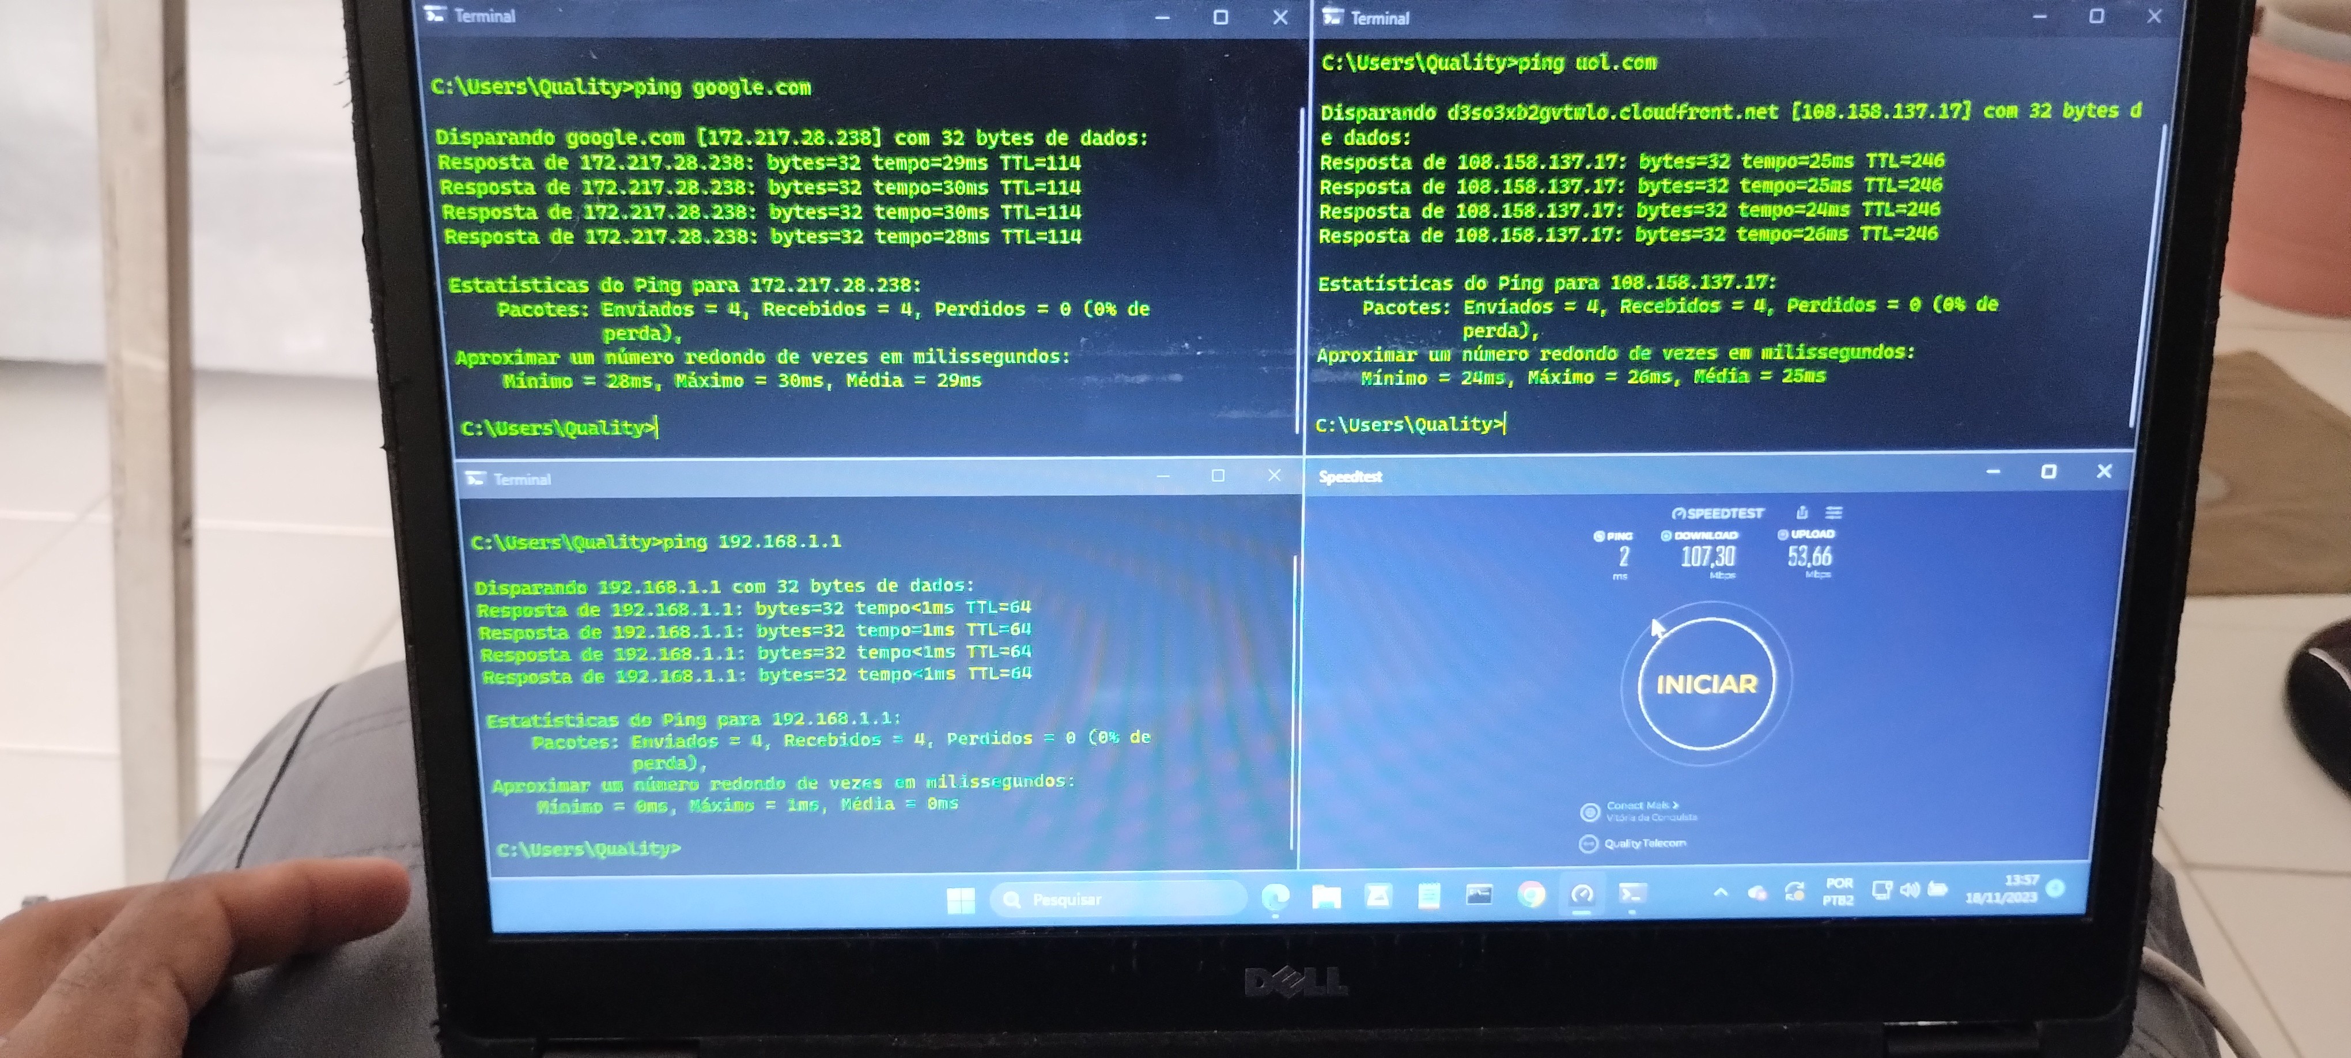Open the Notepad icon on taskbar
Screen dimensions: 2351x1058
point(1428,897)
